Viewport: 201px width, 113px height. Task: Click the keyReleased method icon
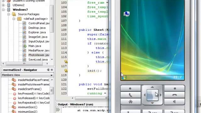(15, 98)
